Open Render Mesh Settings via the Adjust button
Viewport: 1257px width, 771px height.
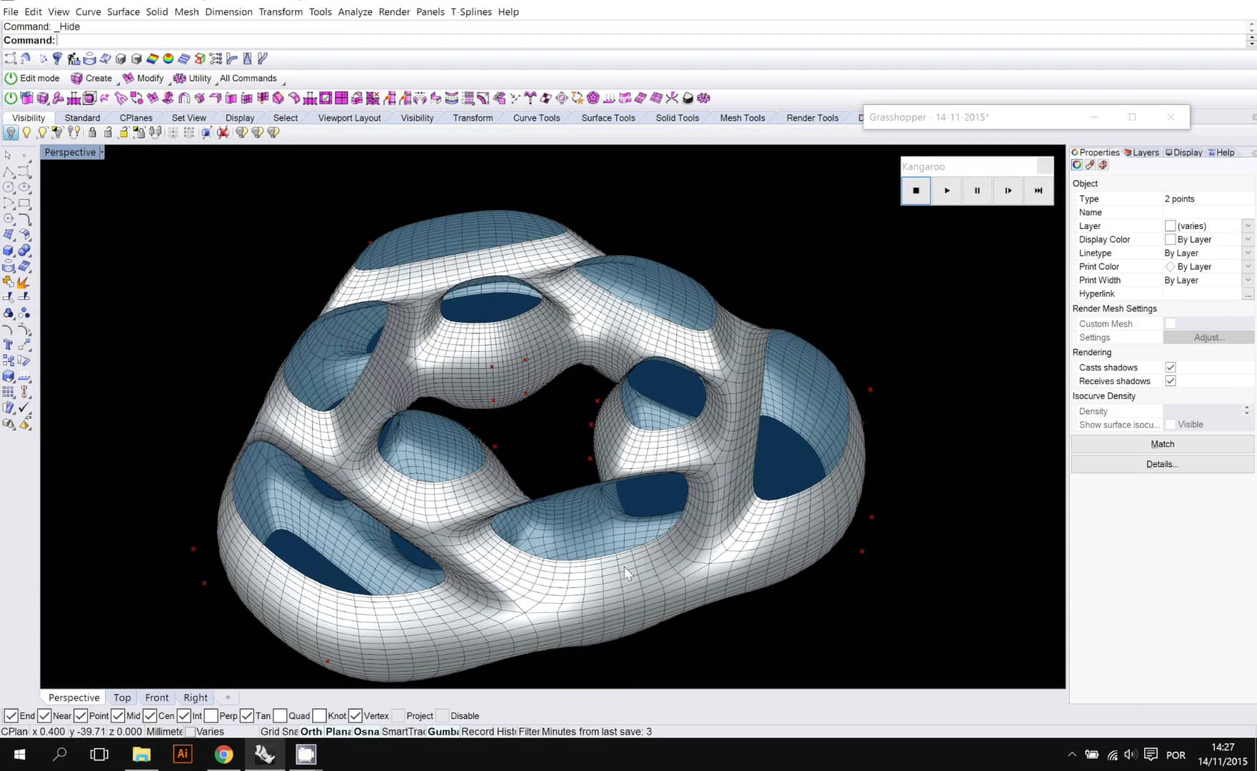[1208, 337]
